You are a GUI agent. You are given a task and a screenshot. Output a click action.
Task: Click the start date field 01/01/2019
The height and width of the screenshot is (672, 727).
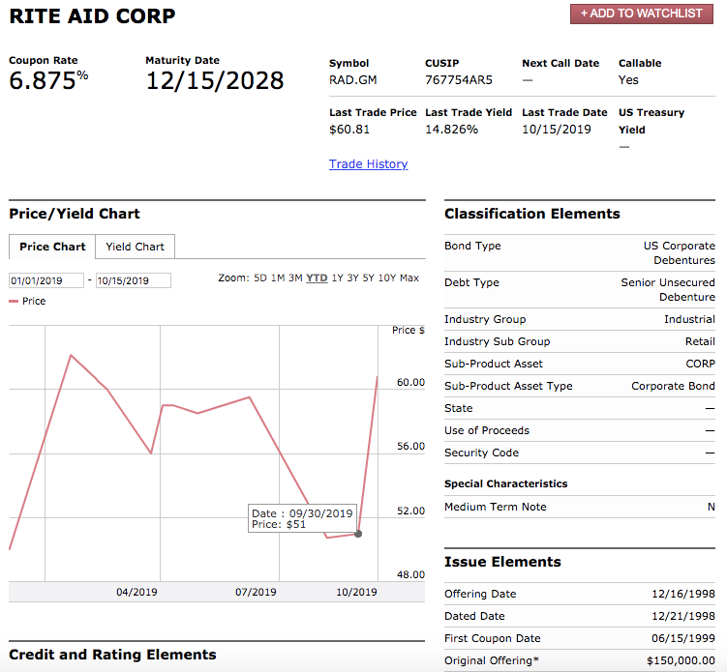pos(46,280)
